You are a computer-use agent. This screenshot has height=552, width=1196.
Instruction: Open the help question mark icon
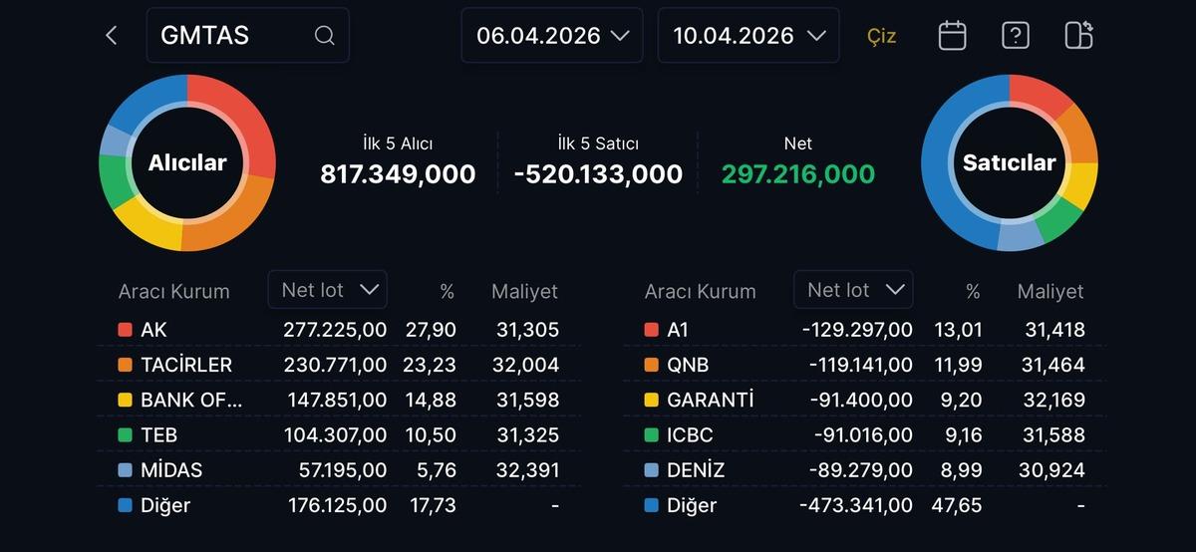coord(1015,36)
